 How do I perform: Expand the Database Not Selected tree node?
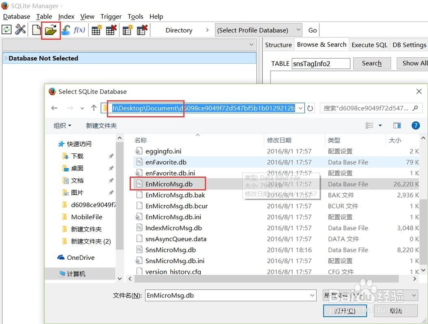pos(6,58)
